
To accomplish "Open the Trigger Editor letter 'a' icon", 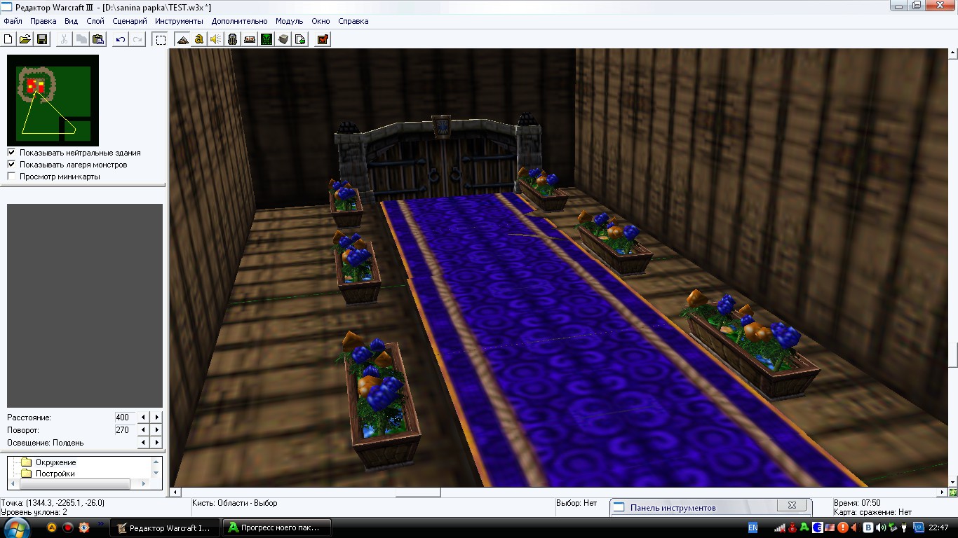I will 199,40.
